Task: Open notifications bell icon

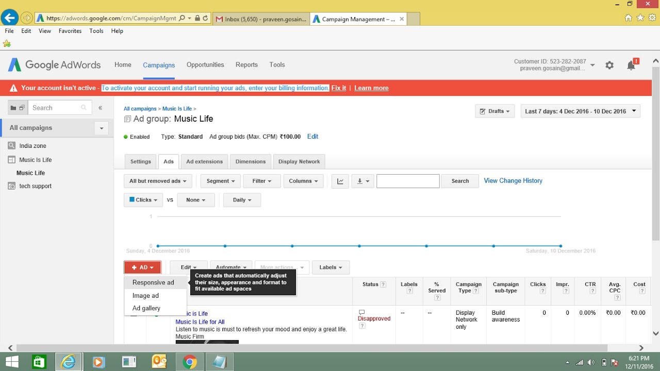Action: [x=631, y=65]
